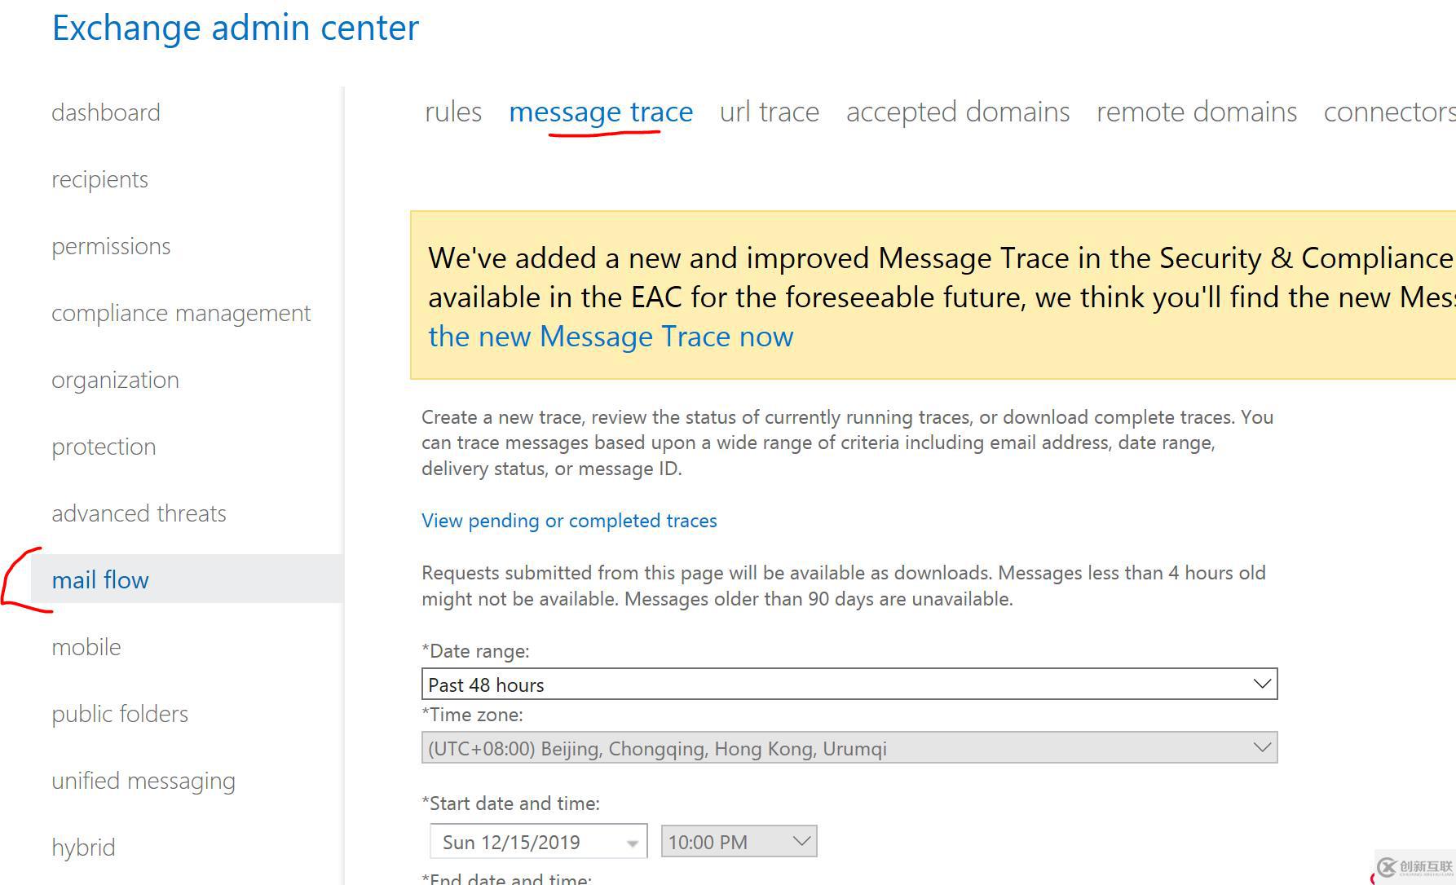Select the message trace tab

coord(601,112)
